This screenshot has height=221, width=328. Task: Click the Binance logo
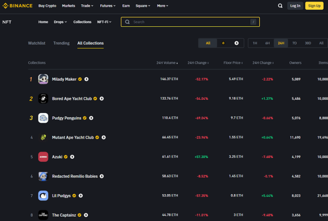pos(17,6)
